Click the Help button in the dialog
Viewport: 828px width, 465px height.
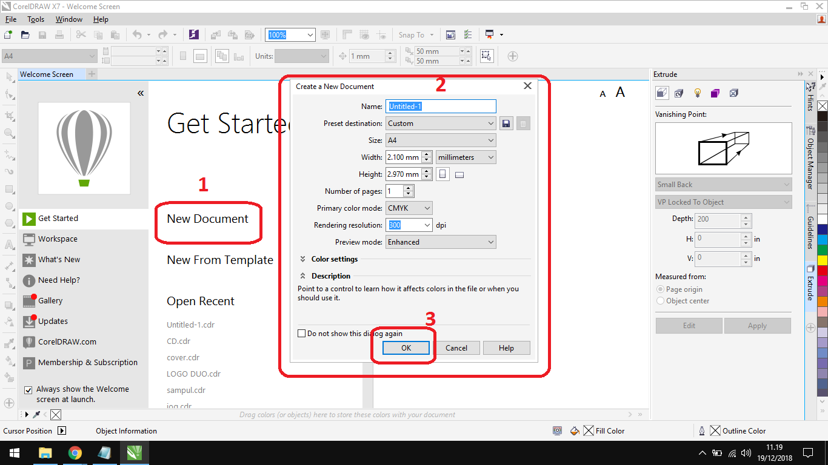click(507, 348)
